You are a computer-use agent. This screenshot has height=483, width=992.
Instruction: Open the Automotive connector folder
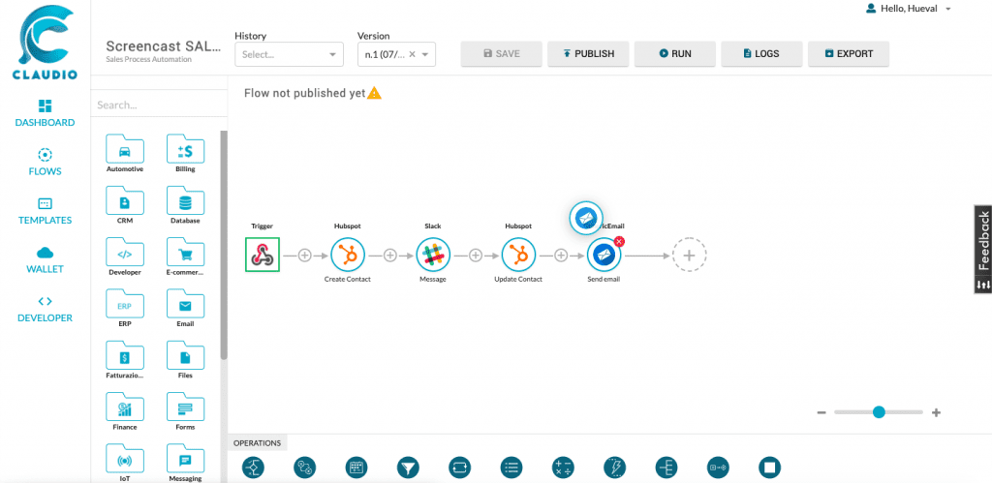tap(125, 154)
